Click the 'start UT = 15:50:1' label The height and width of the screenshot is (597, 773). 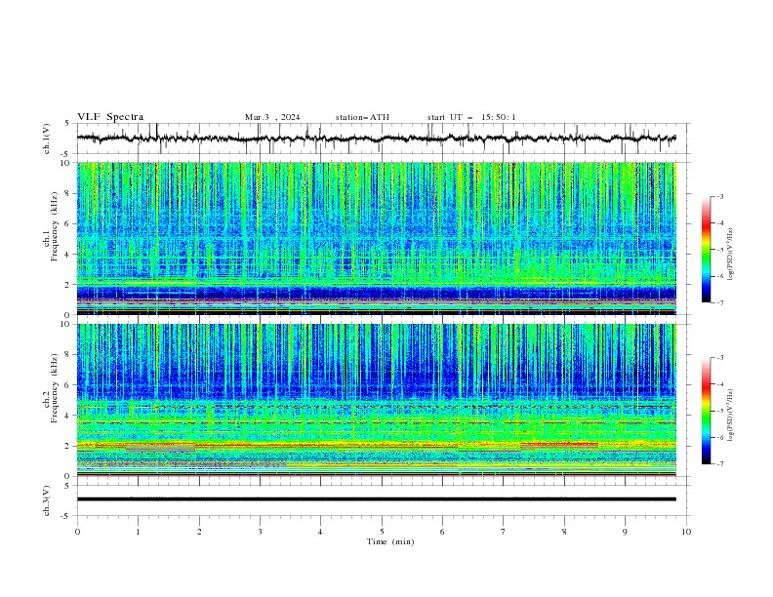(471, 117)
